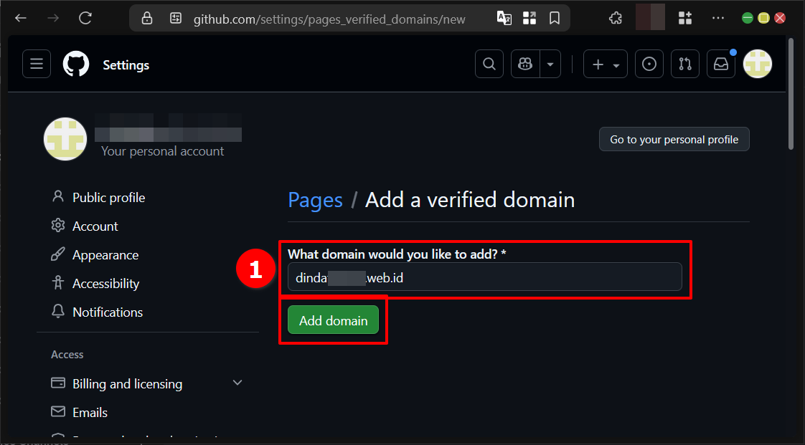Screen dimensions: 805x445
Task: Reload the current page
Action: click(85, 18)
